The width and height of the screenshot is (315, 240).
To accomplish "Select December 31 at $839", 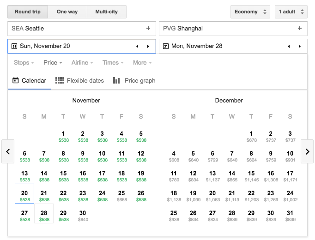I will [x=290, y=216].
